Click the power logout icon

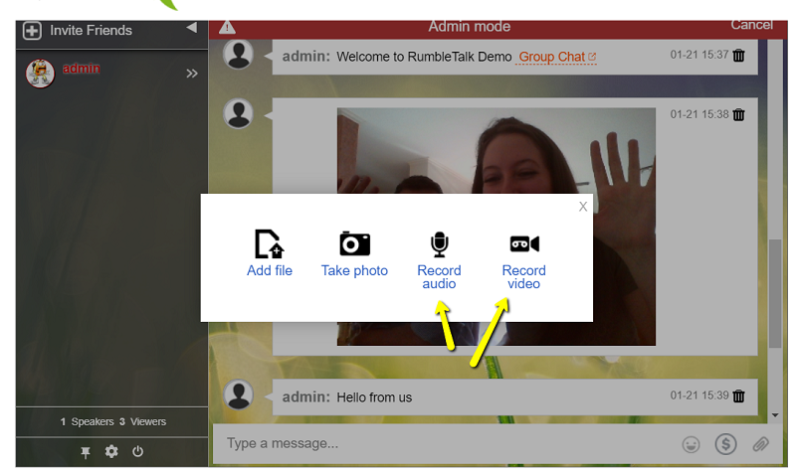(x=137, y=451)
